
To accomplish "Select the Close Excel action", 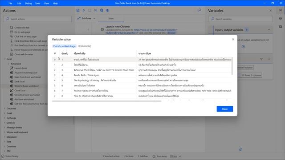I will (20, 91).
